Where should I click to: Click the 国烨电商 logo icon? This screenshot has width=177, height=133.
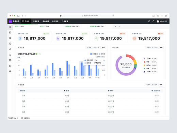point(10,21)
